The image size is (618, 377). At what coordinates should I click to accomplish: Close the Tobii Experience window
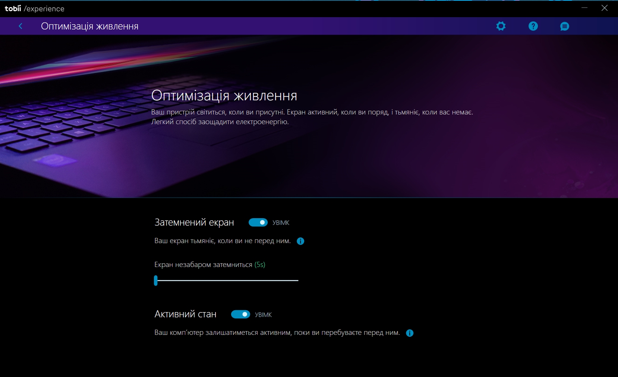(605, 8)
